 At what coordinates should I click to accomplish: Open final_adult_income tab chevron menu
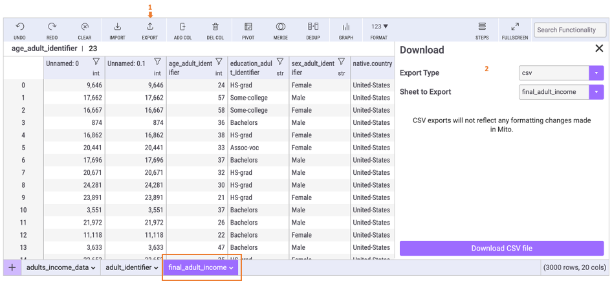(231, 268)
